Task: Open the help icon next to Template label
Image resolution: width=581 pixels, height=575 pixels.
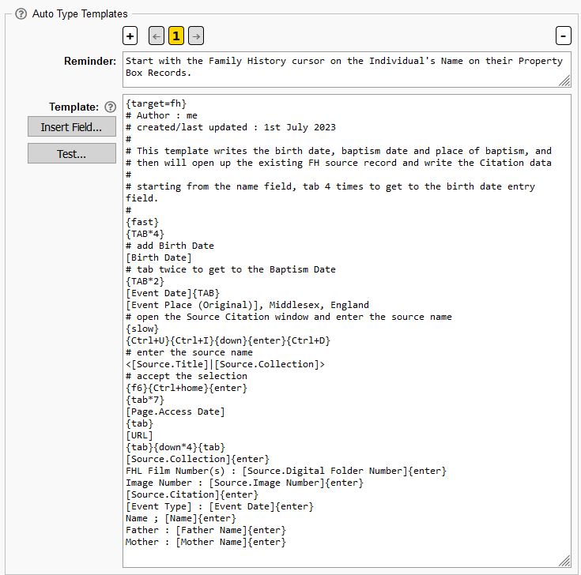Action: coord(111,107)
